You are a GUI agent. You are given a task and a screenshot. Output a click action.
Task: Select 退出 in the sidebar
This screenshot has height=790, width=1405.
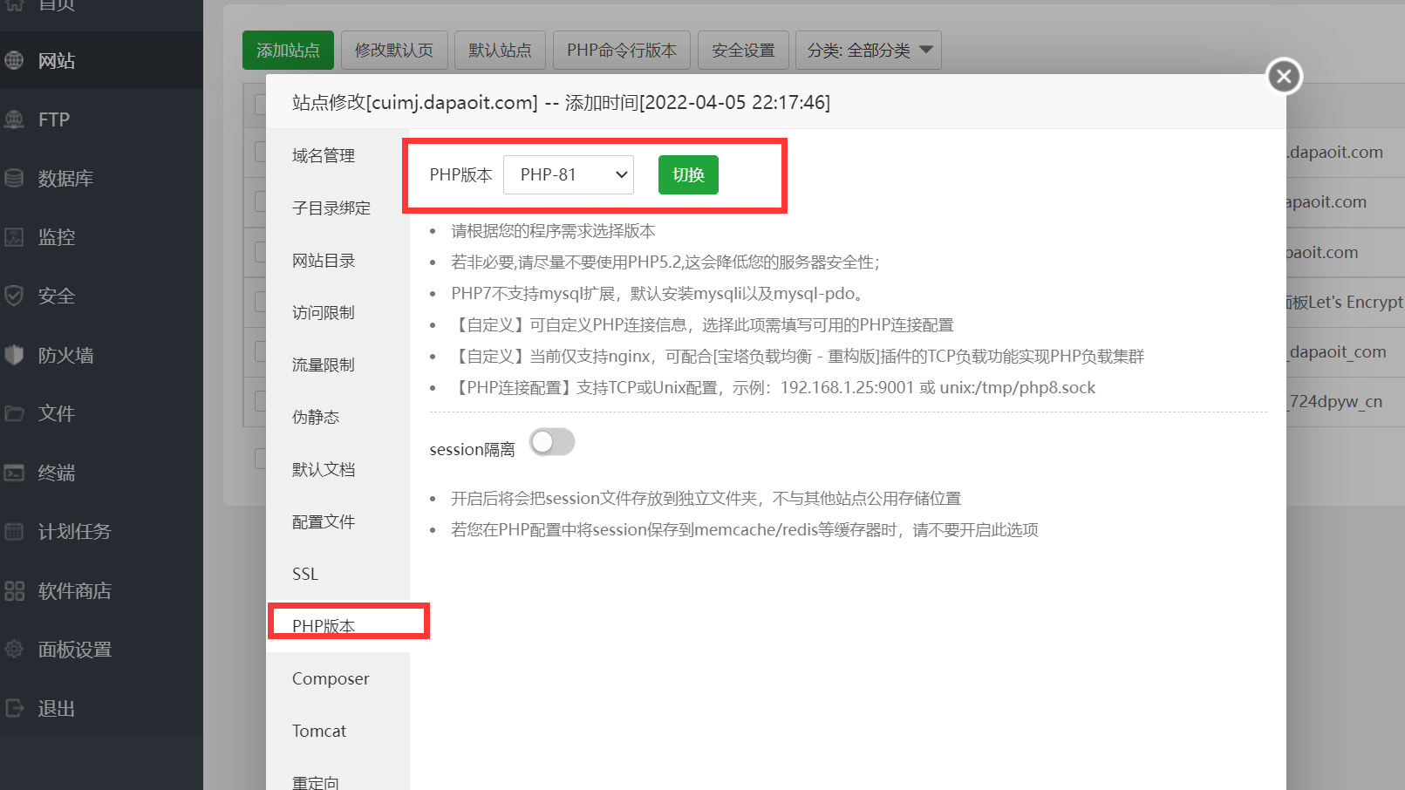point(101,708)
